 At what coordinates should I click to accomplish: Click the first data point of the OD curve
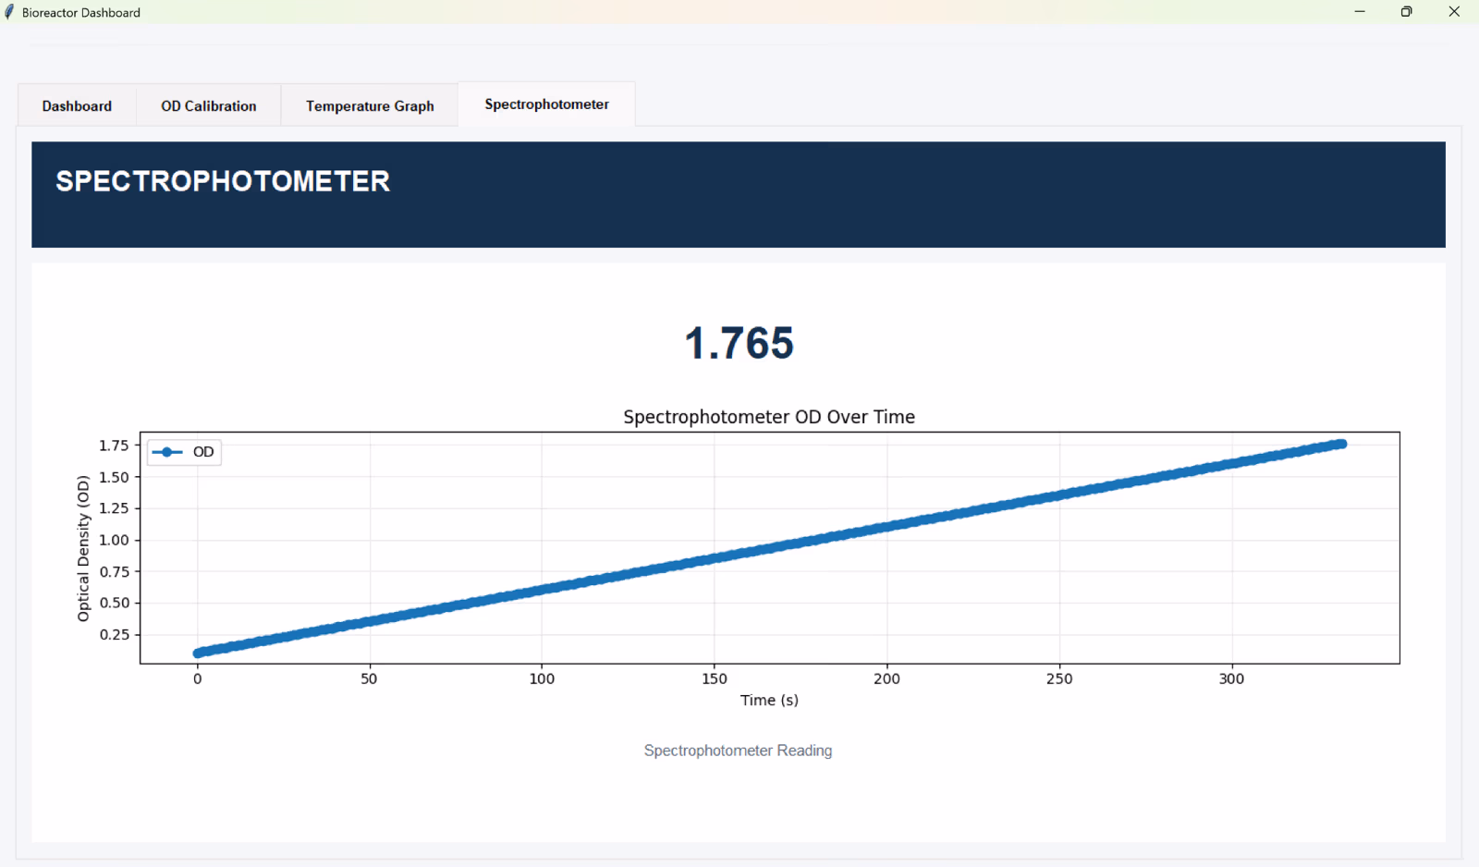point(197,653)
